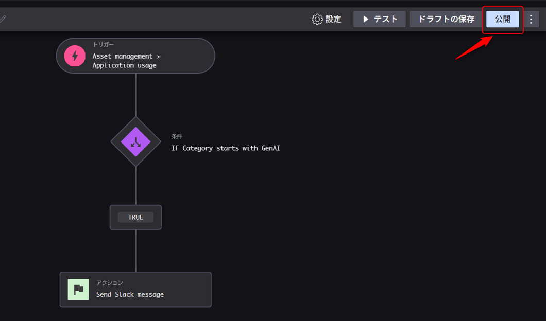Open the Asset management trigger node
This screenshot has height=321, width=546.
[x=135, y=56]
